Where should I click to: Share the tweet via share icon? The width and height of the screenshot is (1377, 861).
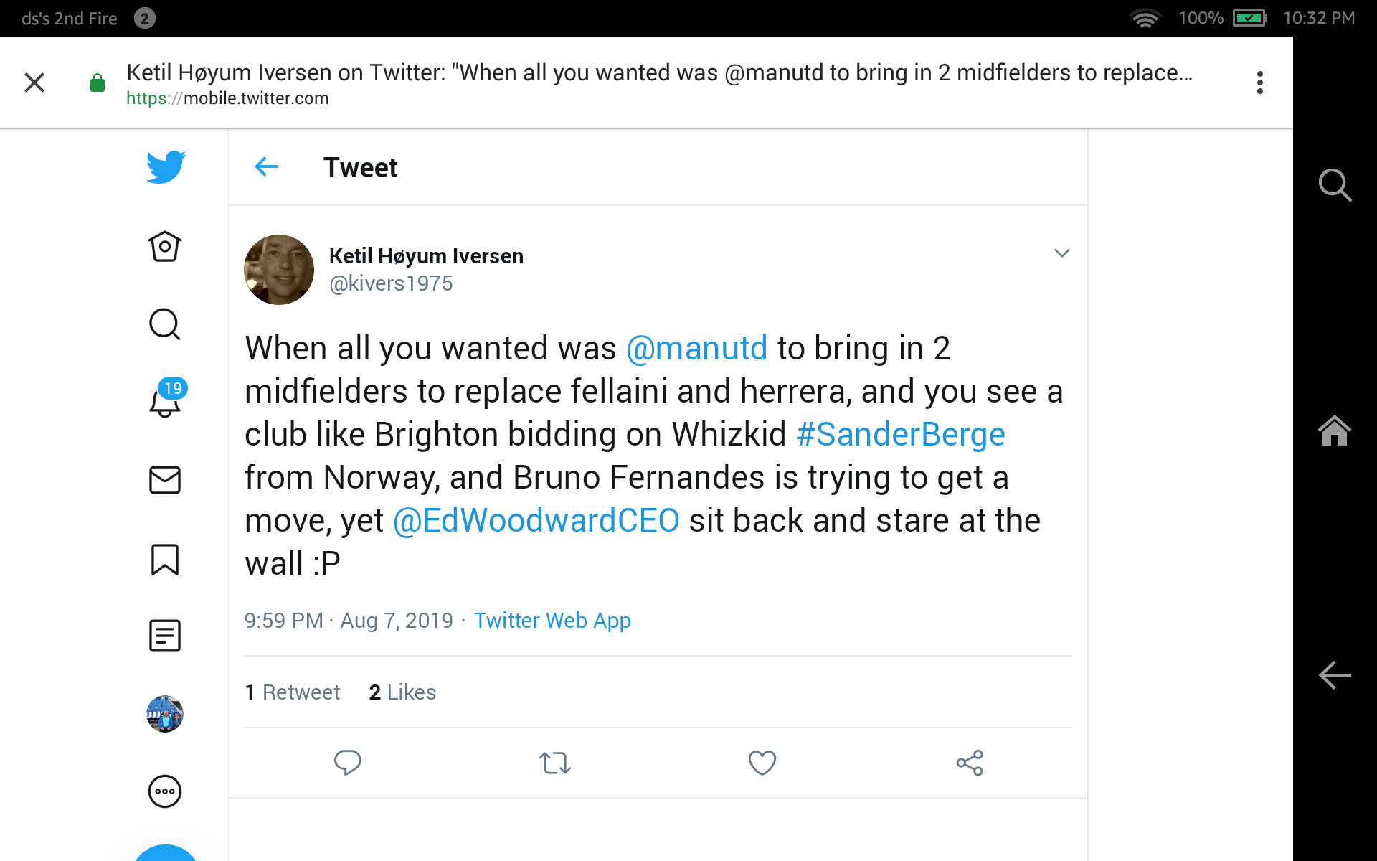[970, 763]
